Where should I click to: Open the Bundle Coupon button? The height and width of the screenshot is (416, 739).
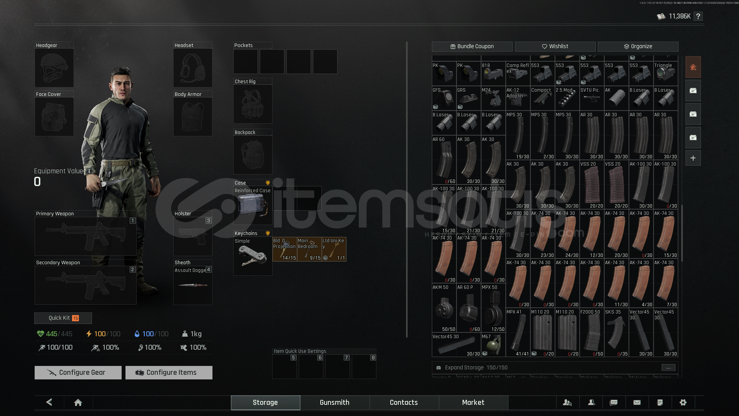tap(472, 46)
